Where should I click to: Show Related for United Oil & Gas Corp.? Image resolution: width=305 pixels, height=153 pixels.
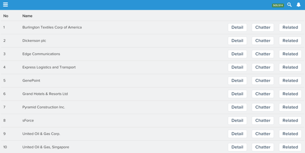pyautogui.click(x=290, y=134)
